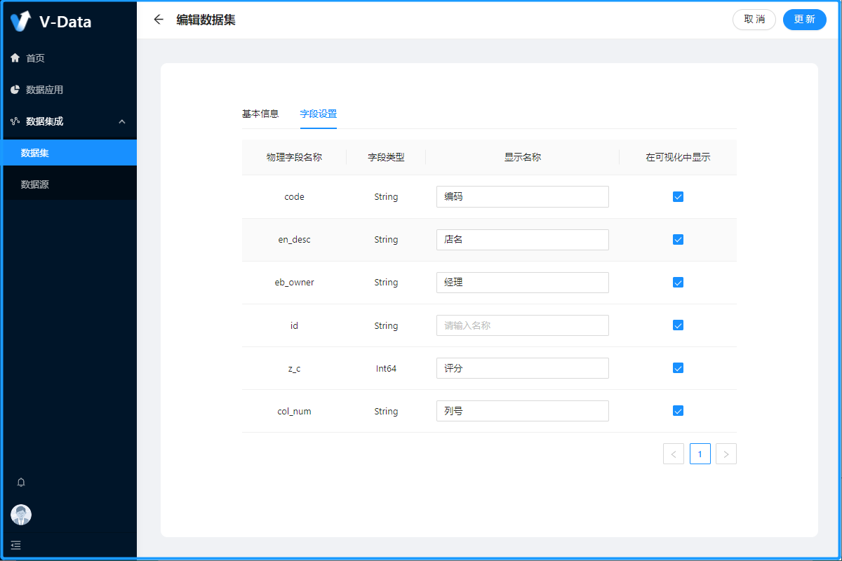Toggle visualization checkbox for z_c row
The image size is (842, 561).
coord(678,368)
